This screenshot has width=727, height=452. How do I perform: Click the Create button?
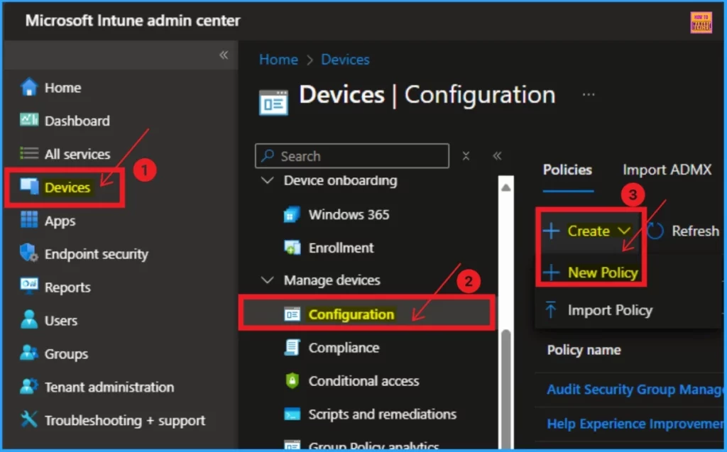(588, 231)
